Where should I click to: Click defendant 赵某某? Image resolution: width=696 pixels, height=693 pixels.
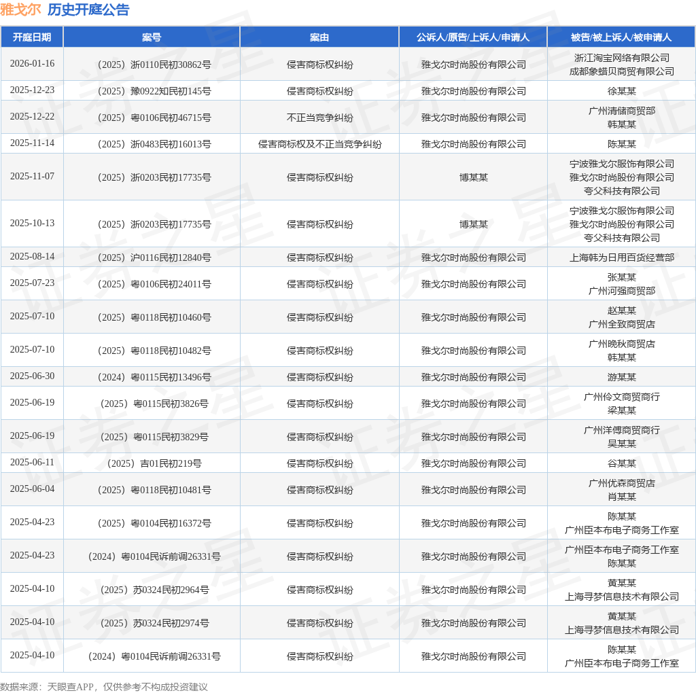(x=621, y=310)
